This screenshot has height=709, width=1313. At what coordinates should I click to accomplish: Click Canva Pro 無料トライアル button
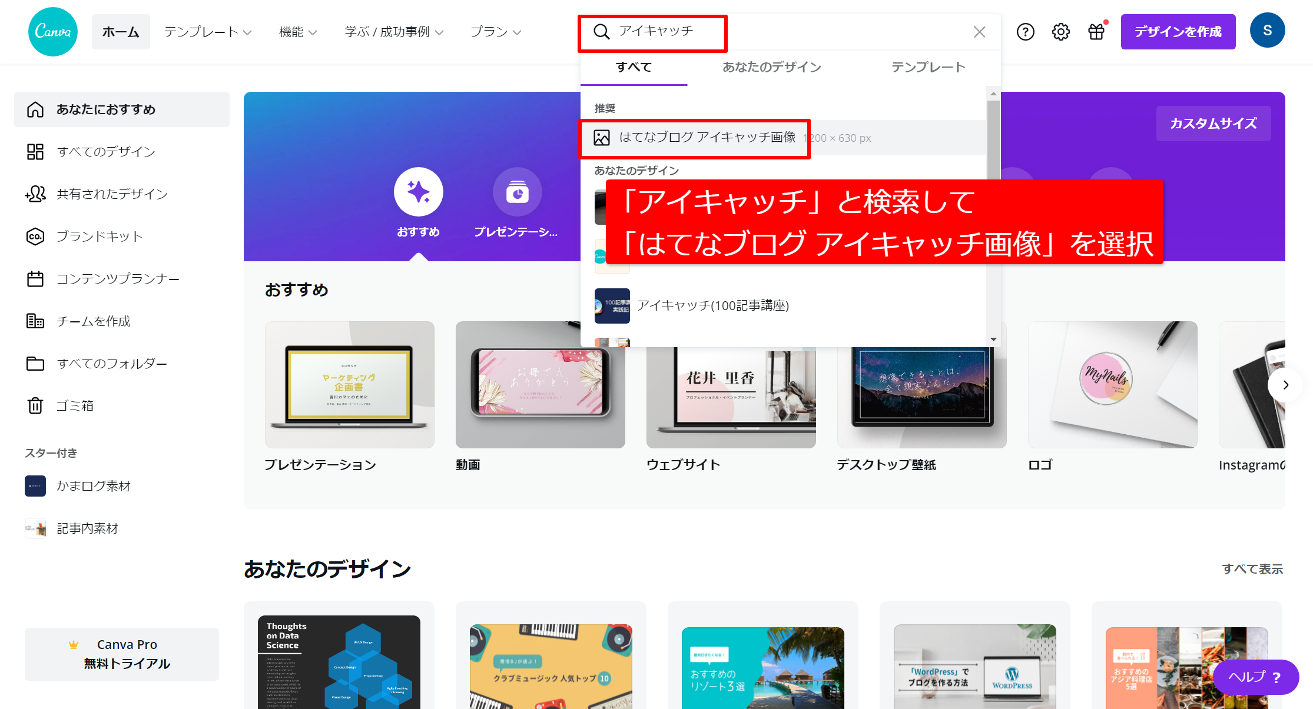[122, 654]
